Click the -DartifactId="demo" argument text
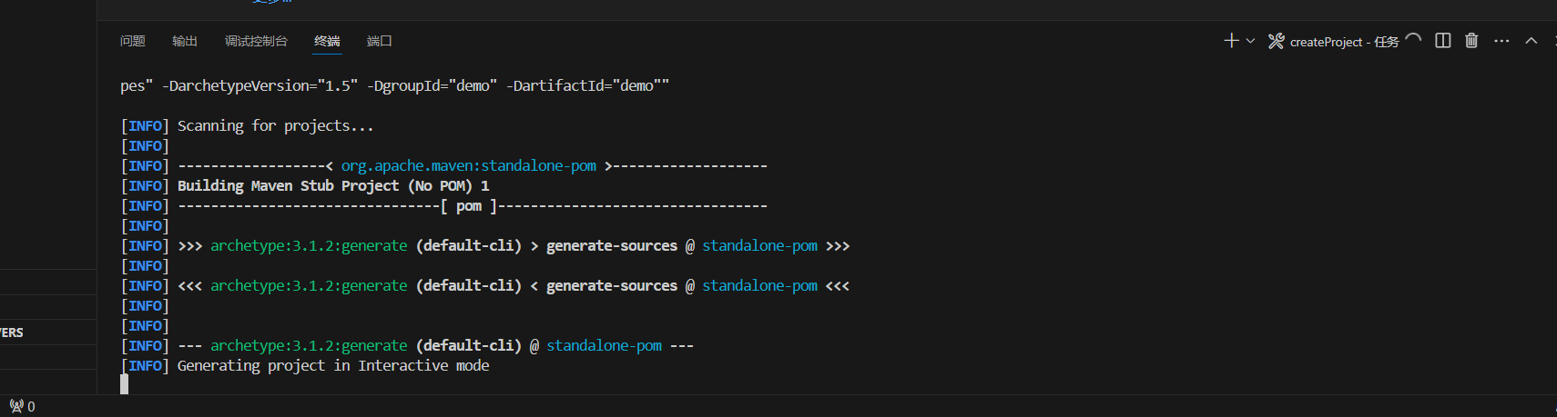Screen dimensions: 1557x417 [x=584, y=85]
